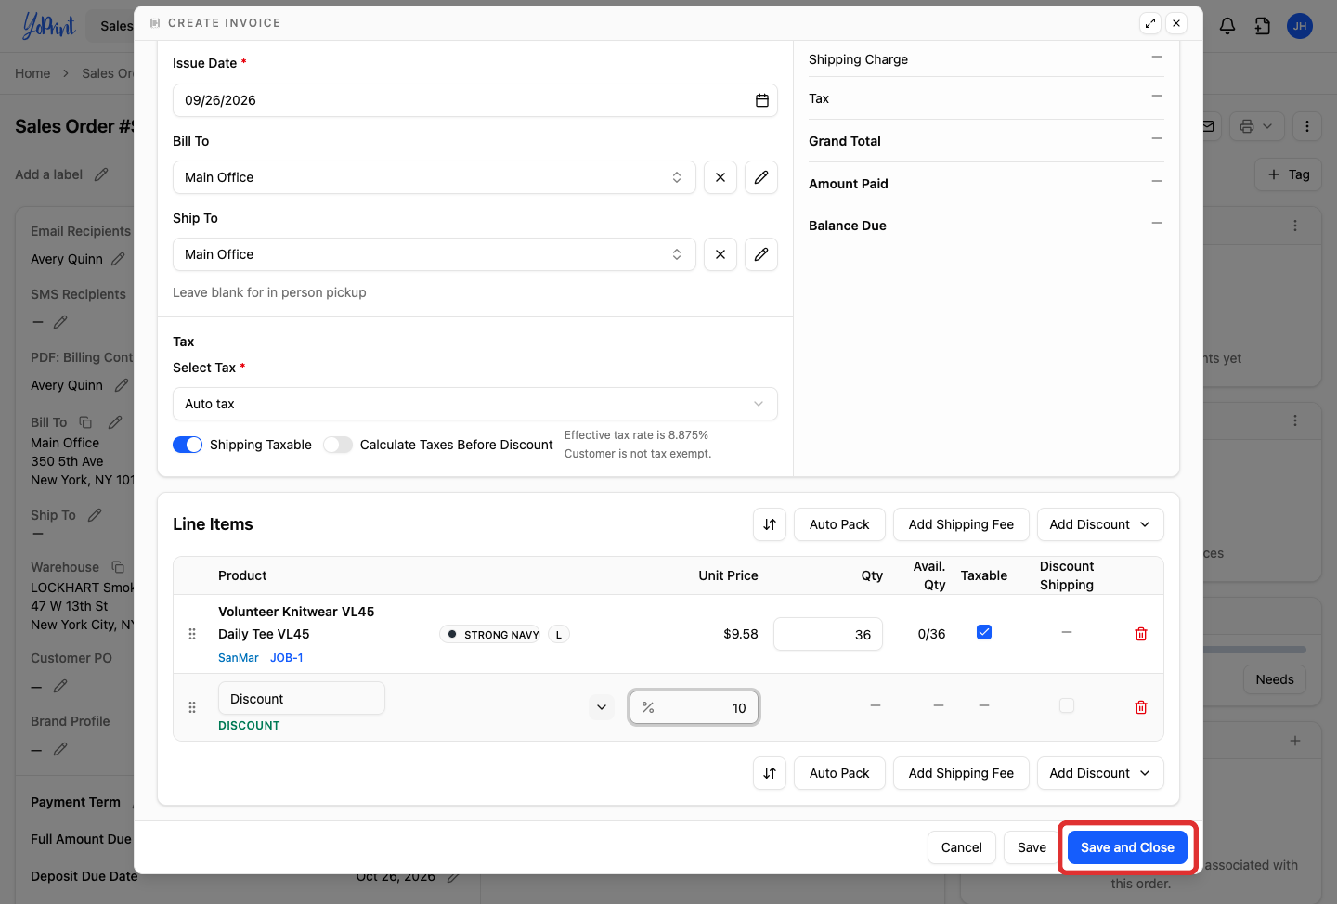Image resolution: width=1337 pixels, height=904 pixels.
Task: Toggle the Shipping Taxable switch off
Action: (188, 445)
